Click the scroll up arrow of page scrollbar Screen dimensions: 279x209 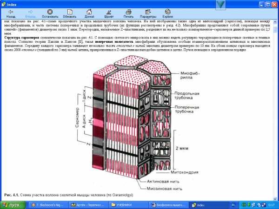tap(275, 21)
